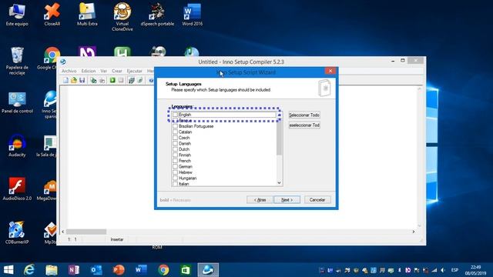This screenshot has height=277, width=493.
Task: Click the Save floppy disk toolbar icon
Action: (x=82, y=80)
